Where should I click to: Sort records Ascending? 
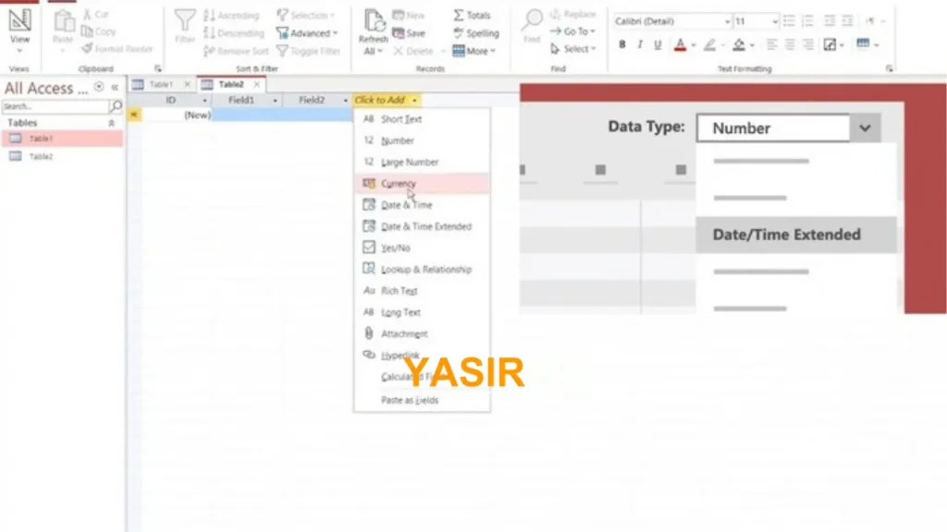pos(232,15)
